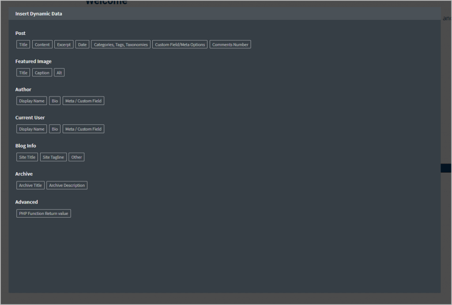The height and width of the screenshot is (305, 452).
Task: Select Other under Blog Info
Action: tap(76, 157)
